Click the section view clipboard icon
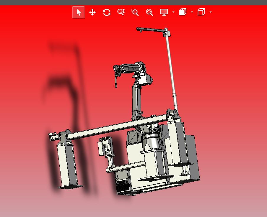 [x=183, y=12]
